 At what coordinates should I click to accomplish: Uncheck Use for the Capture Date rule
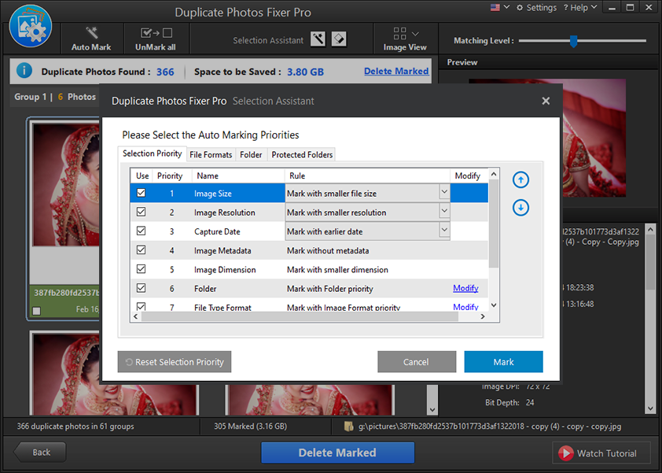[141, 231]
